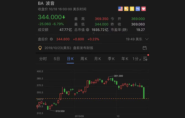The image size is (185, 118).
Task: Expand details arrow below 总市值
Action: 93,33
